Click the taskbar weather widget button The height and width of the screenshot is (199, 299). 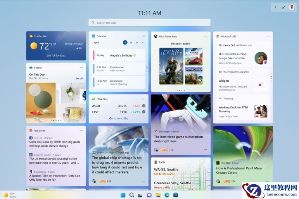tap(10, 195)
